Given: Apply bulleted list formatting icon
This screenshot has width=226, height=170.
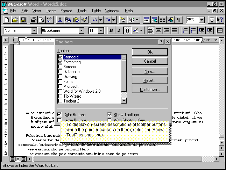Looking at the screenshot, I should 193,30.
